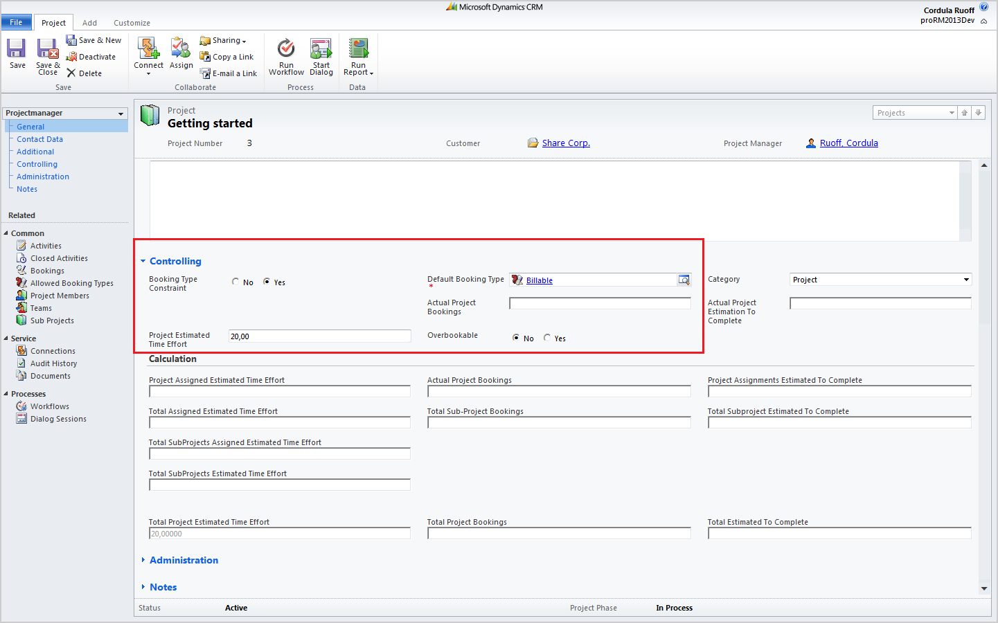Open the help icon in top corner
The height and width of the screenshot is (623, 998).
(x=983, y=7)
